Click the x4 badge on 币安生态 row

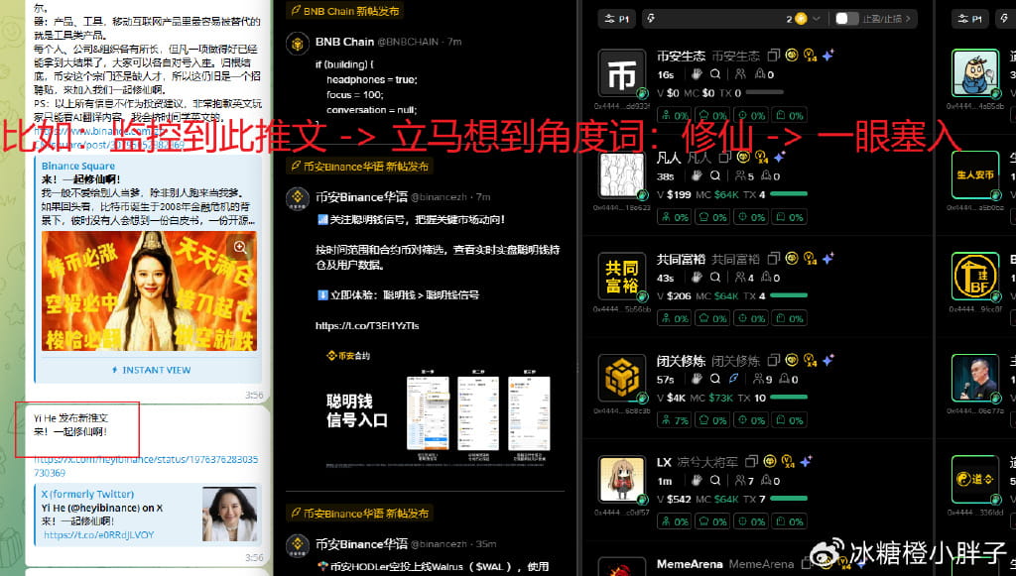point(810,56)
